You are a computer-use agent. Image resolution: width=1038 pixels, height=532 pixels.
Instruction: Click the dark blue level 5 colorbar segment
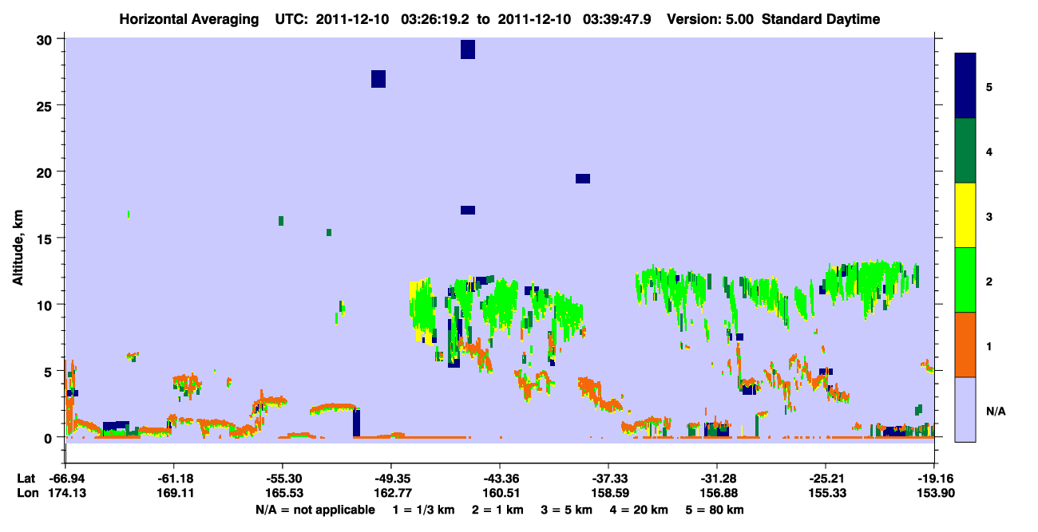(x=965, y=86)
